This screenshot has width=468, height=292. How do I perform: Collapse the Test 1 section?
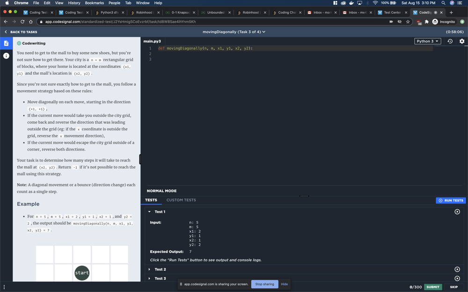pos(149,212)
